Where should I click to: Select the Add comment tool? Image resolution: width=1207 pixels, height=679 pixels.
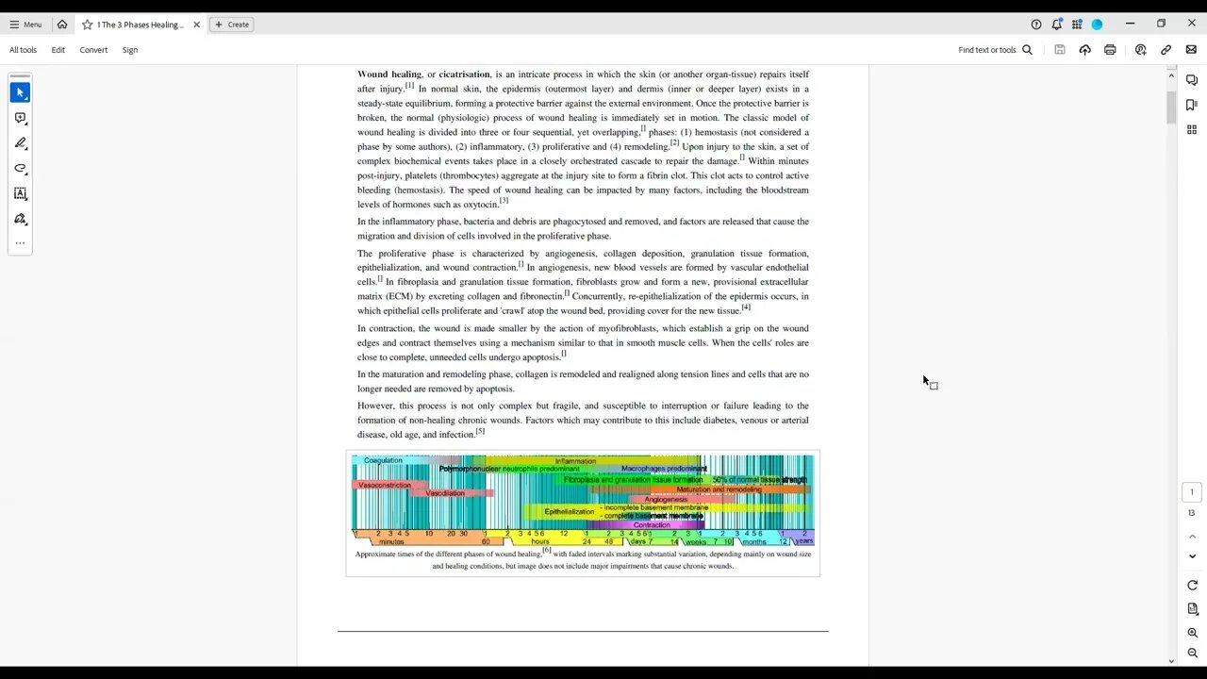[20, 118]
